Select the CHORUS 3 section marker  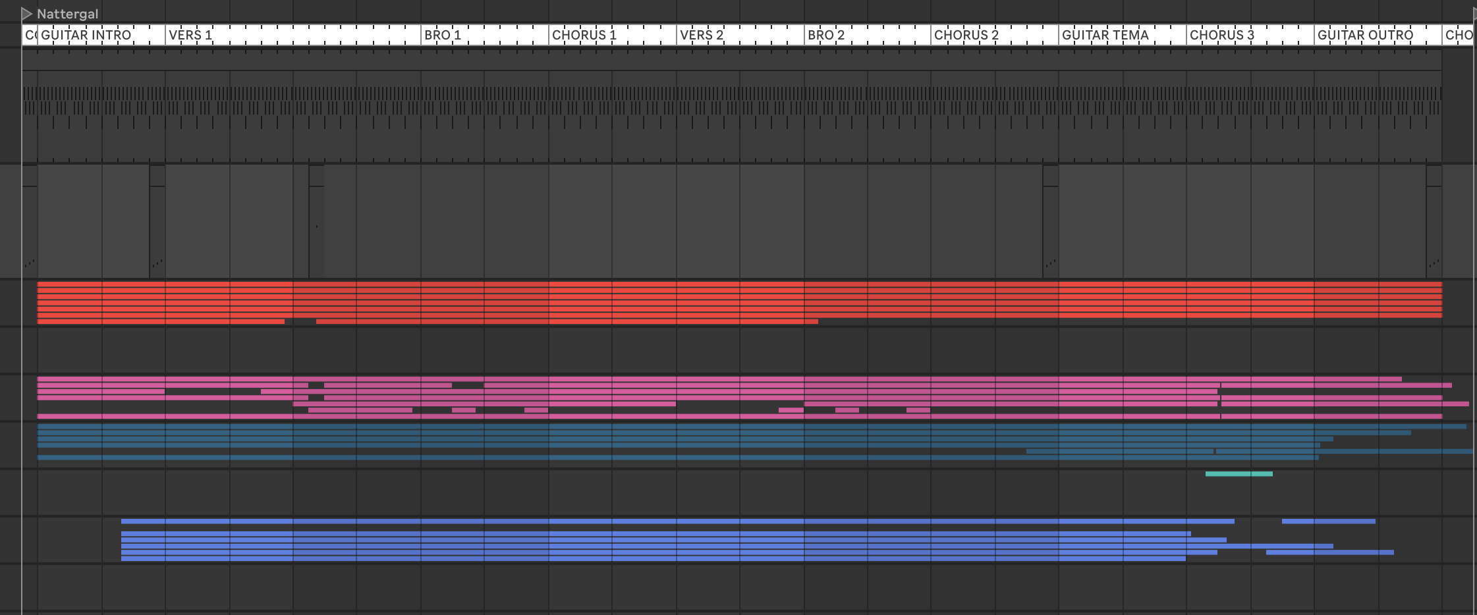(x=1221, y=35)
